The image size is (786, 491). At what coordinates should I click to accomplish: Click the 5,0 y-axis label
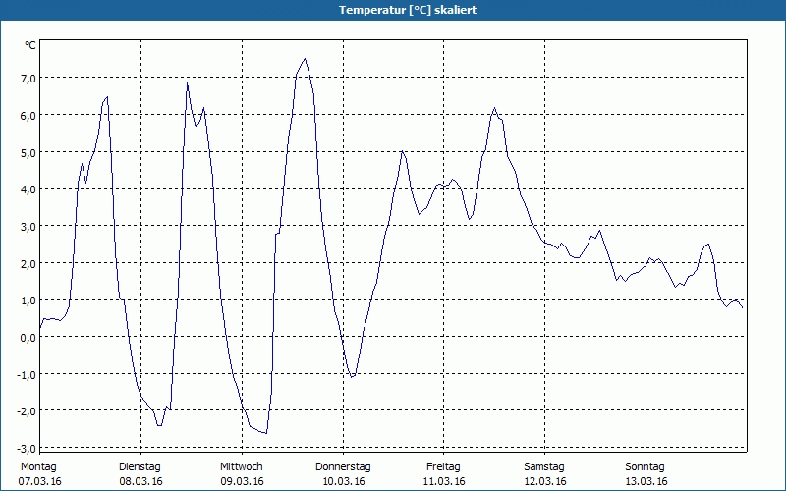pyautogui.click(x=28, y=152)
